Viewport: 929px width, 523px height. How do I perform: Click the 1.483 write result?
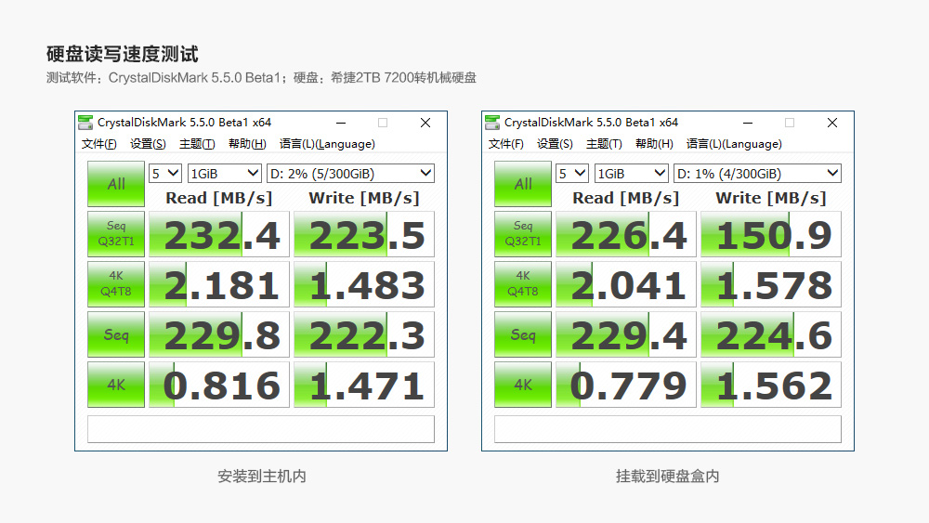tap(364, 284)
